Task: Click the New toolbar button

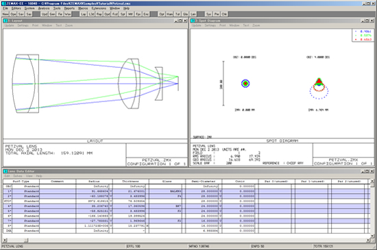Action: pyautogui.click(x=5, y=14)
